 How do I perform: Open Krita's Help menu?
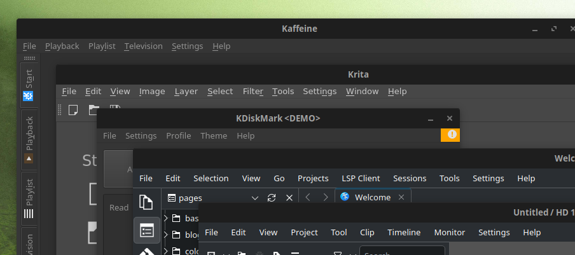[x=397, y=91]
